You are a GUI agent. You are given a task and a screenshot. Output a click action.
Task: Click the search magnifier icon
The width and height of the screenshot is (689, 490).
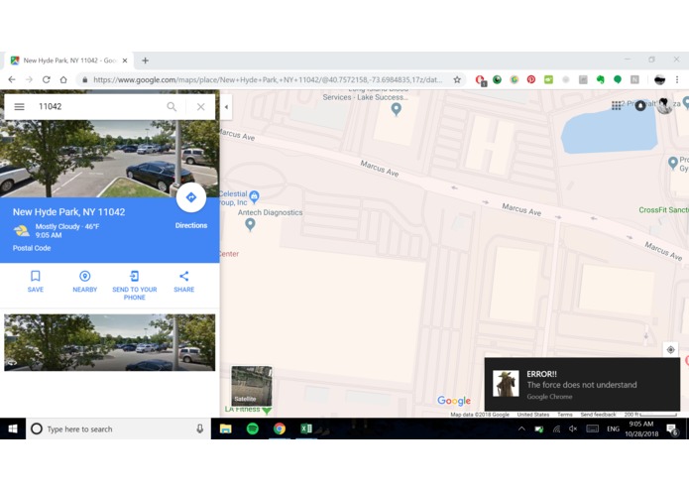point(172,107)
